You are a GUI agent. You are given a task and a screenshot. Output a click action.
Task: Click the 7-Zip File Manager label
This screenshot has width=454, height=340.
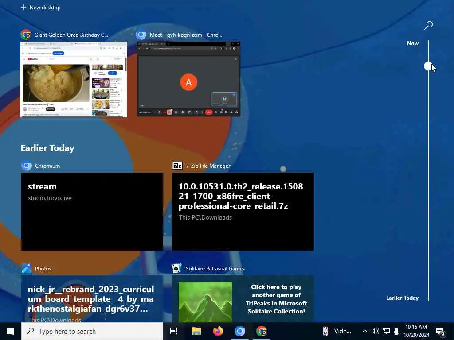click(208, 166)
